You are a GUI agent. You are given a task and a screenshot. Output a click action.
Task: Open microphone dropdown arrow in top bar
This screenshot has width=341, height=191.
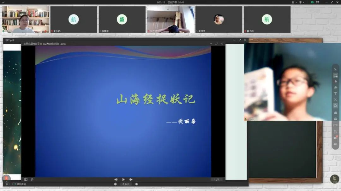pyautogui.click(x=296, y=2)
